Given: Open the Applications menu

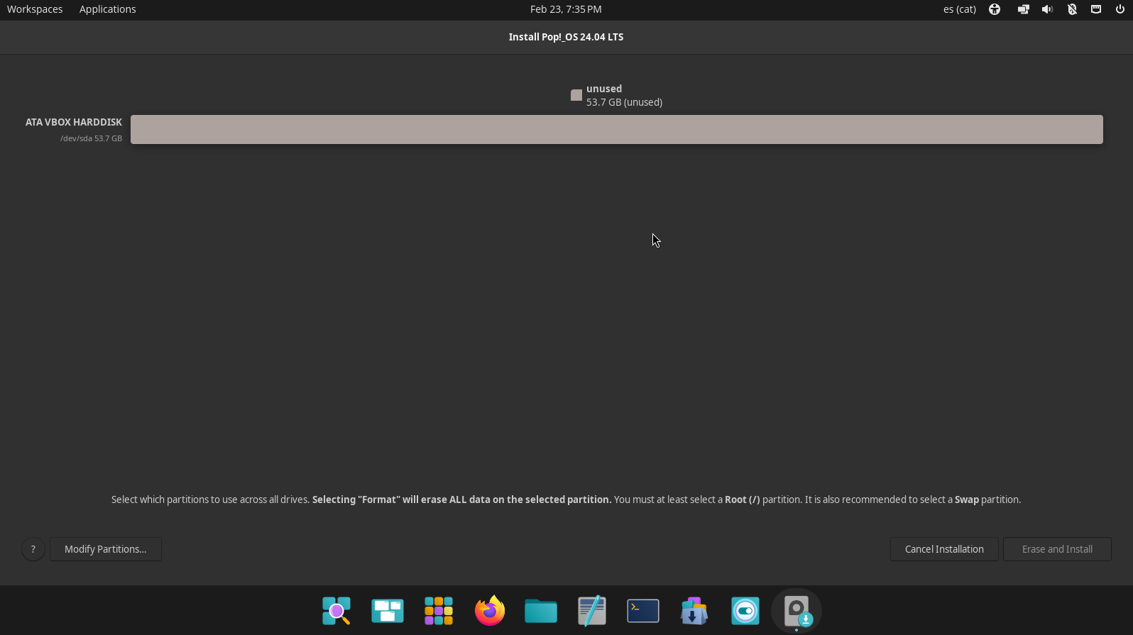Looking at the screenshot, I should point(107,9).
